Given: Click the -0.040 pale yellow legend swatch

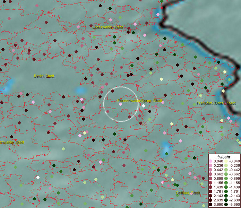Looking at the screenshot, I should (226, 161).
